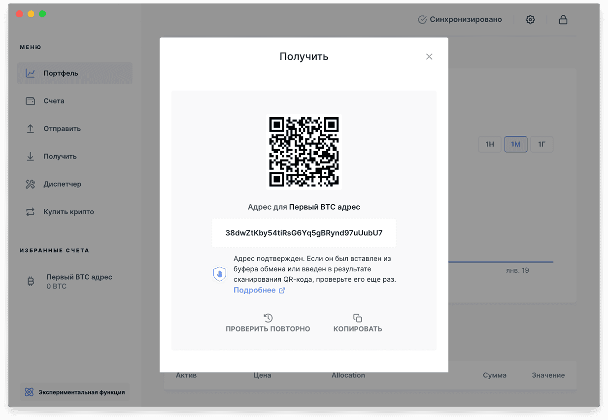Click the 0 BTC balance text
The image size is (608, 420).
pyautogui.click(x=57, y=286)
